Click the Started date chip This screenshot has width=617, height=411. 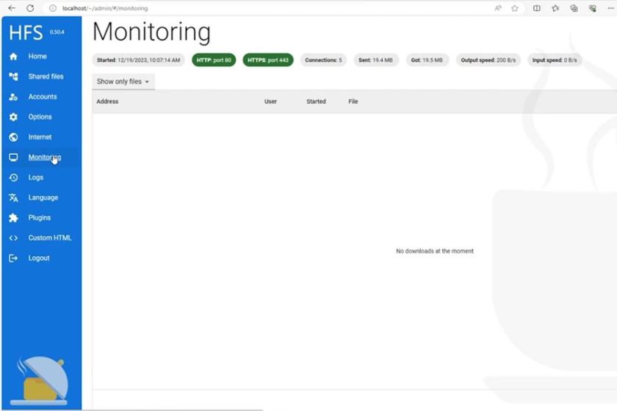point(139,60)
